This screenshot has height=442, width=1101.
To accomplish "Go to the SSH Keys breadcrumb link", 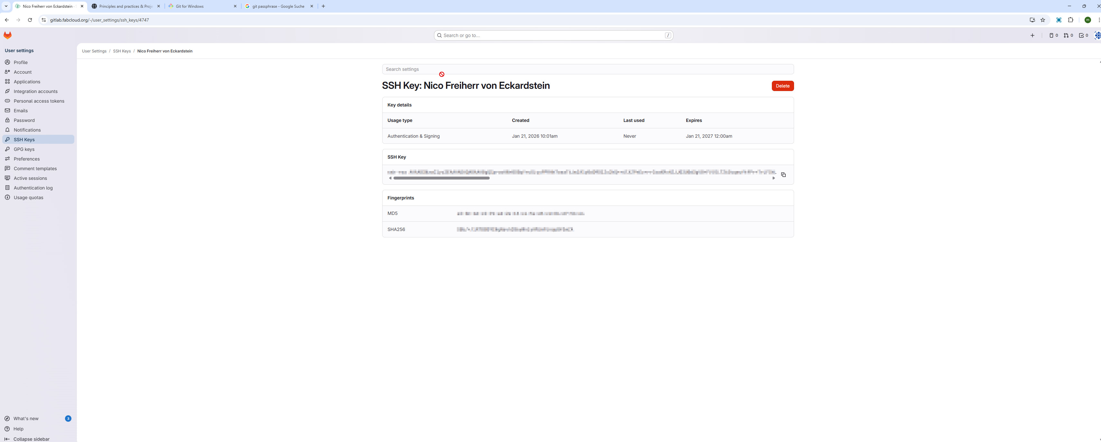I will 122,51.
